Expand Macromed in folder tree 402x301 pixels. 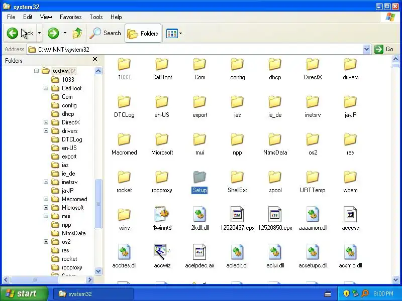[x=46, y=199]
